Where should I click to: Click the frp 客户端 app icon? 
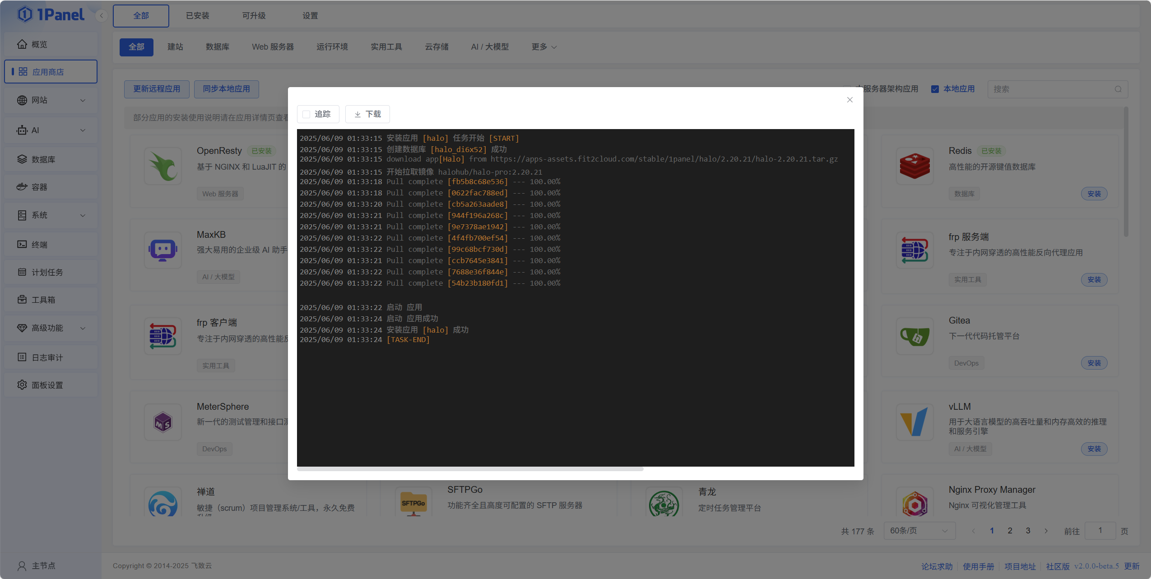pyautogui.click(x=163, y=336)
